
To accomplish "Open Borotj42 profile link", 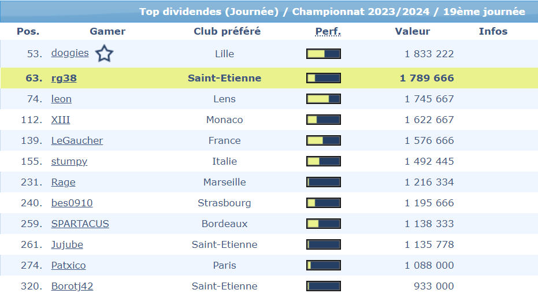I will (x=72, y=286).
